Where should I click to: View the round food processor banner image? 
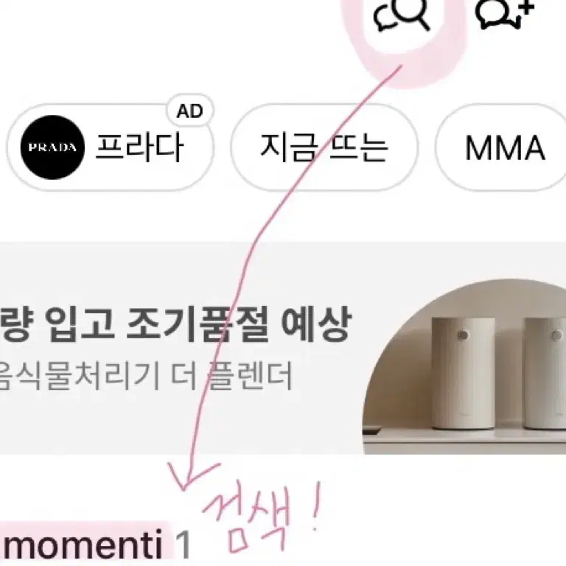click(464, 366)
